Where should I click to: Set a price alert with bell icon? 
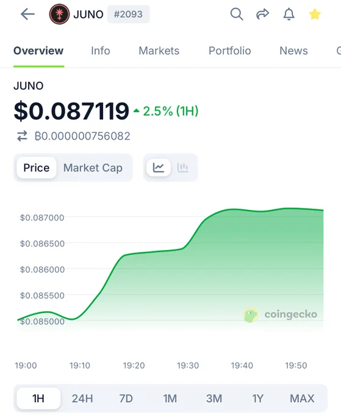pos(289,14)
